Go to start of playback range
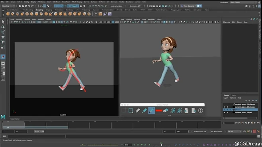The width and height of the screenshot is (262, 147). [236, 123]
